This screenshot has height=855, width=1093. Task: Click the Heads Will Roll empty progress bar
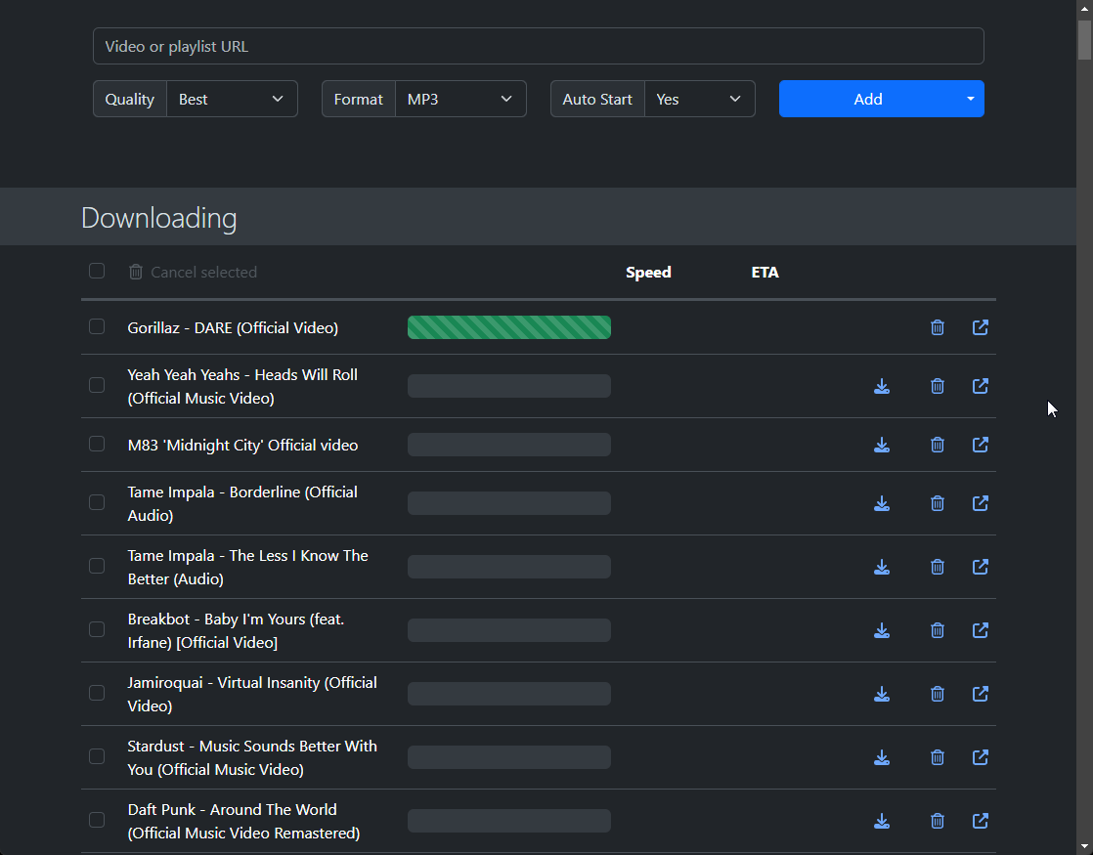[x=508, y=386]
